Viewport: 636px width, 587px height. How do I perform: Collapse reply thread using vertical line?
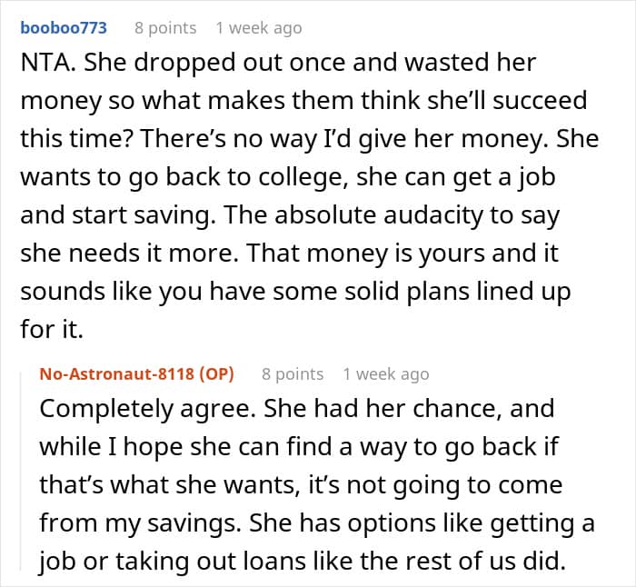pyautogui.click(x=21, y=471)
